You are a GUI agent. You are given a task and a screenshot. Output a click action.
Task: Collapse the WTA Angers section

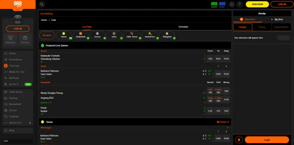coord(228,128)
